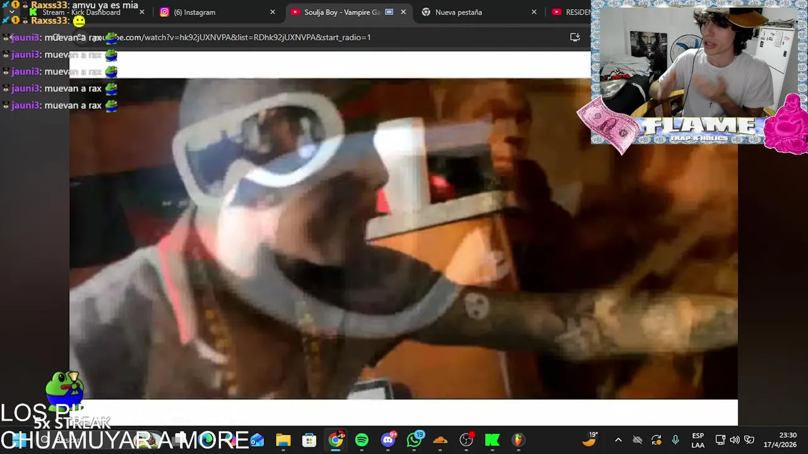Image resolution: width=808 pixels, height=454 pixels.
Task: Click the Kick favicon on Stream tab
Action: pos(33,12)
